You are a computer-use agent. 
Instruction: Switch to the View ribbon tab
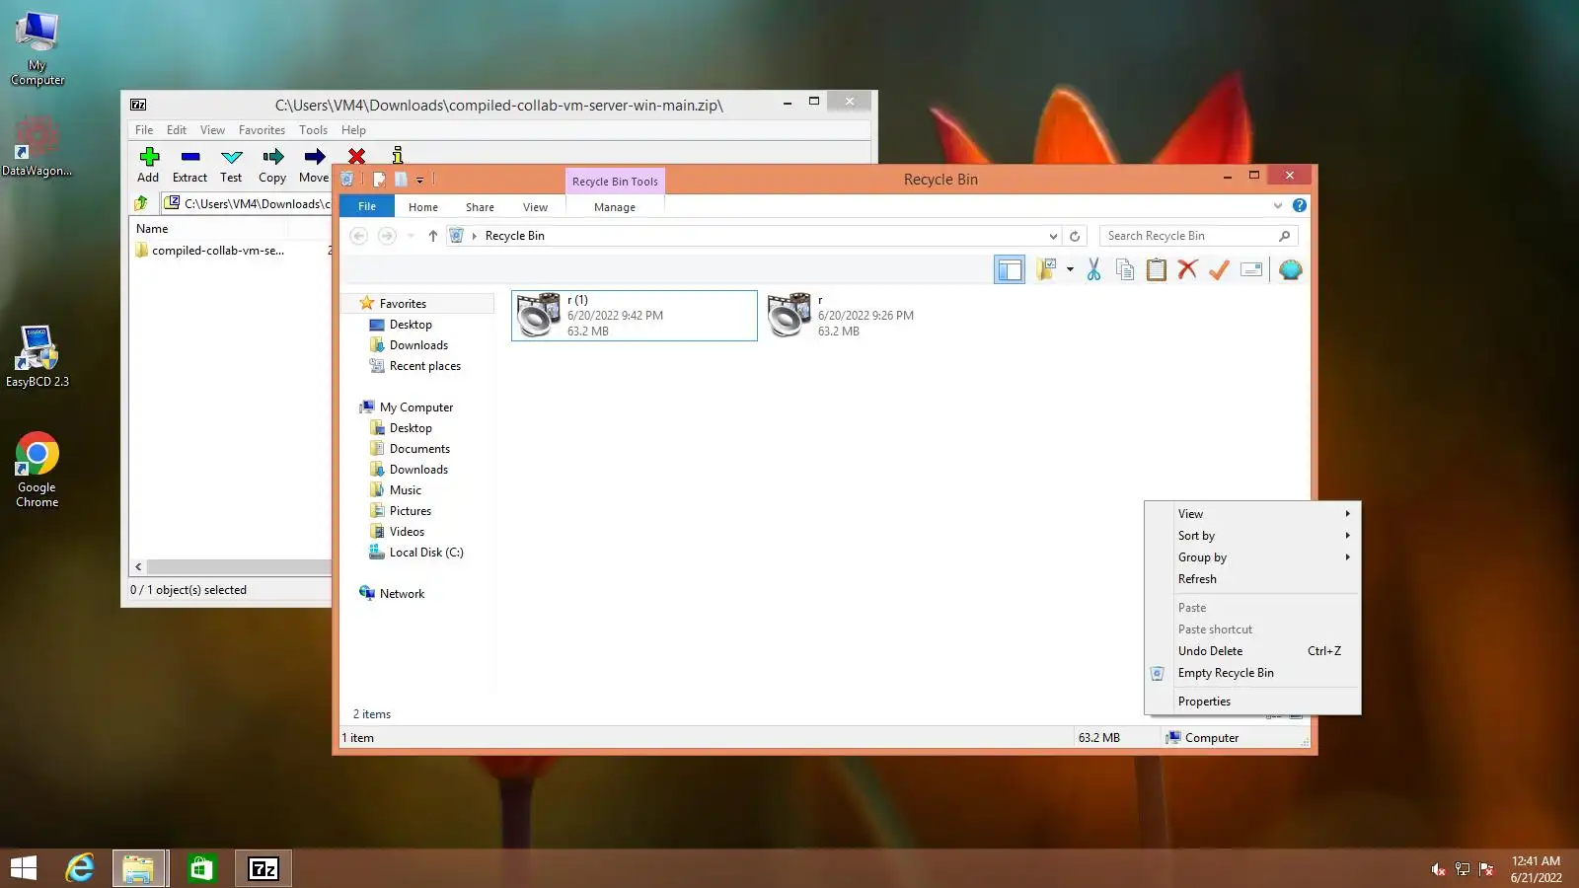click(535, 207)
